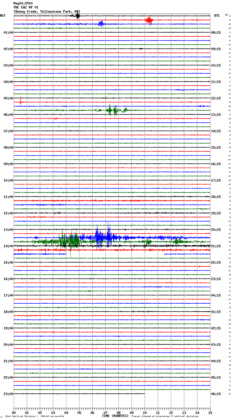232x420 pixels.
Task: Select the 08:00 MST row label
Action: click(x=8, y=148)
